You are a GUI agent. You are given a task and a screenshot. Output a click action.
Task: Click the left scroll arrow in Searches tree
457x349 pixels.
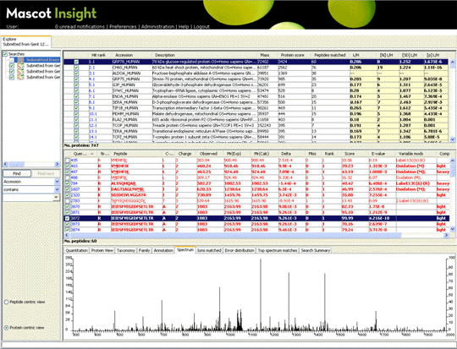6,164
